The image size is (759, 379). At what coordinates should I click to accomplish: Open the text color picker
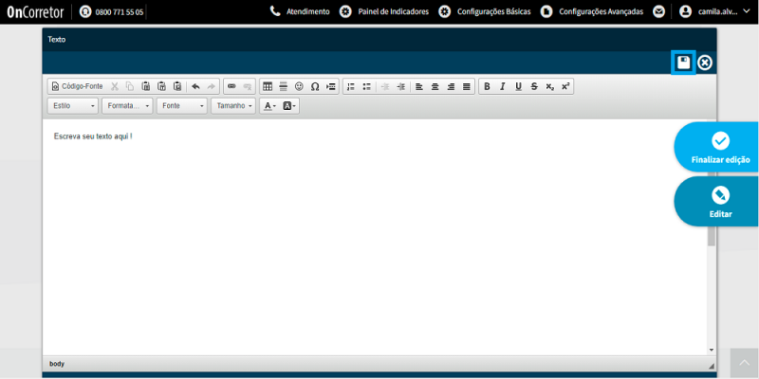click(270, 106)
